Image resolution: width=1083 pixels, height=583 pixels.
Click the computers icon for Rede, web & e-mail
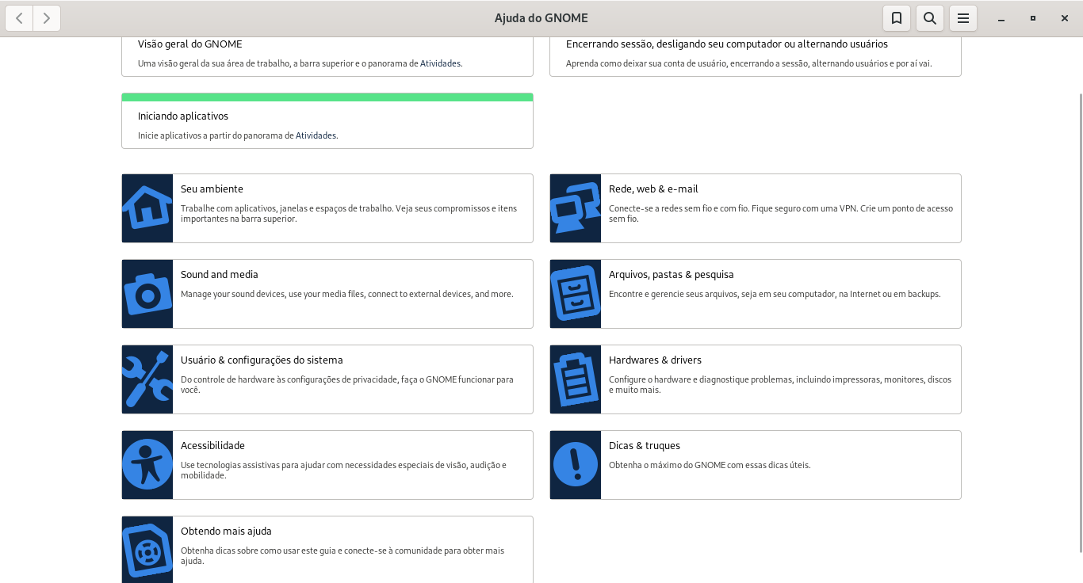tap(576, 208)
